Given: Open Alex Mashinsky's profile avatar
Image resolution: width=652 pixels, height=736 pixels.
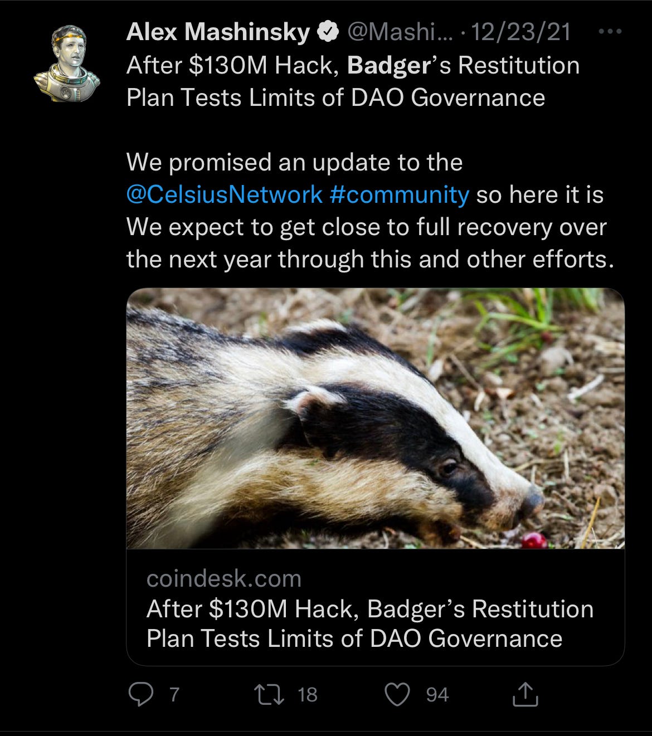Looking at the screenshot, I should pos(67,64).
